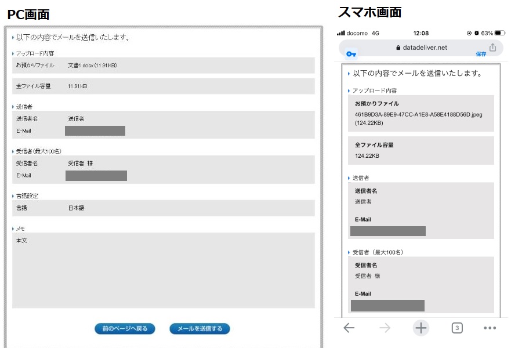The image size is (522, 348).
Task: Open a new tab with the plus icon
Action: click(421, 328)
